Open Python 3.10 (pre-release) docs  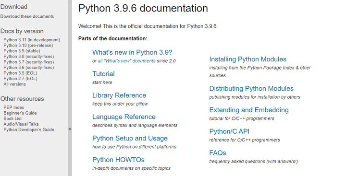point(28,46)
